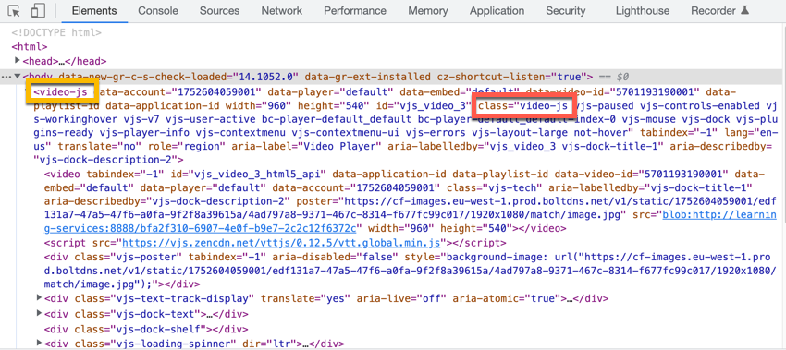Select the vjs-dock-shelf div node
The height and width of the screenshot is (350, 786).
click(x=146, y=329)
